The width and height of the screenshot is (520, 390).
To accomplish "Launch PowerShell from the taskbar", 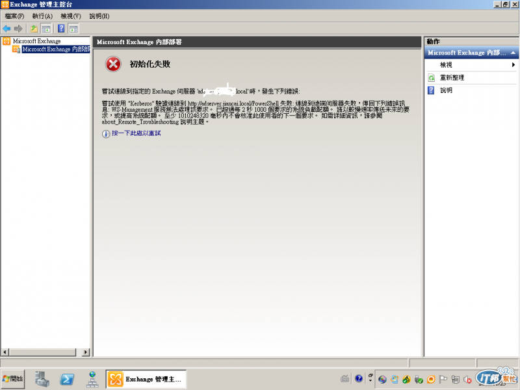I will click(67, 379).
